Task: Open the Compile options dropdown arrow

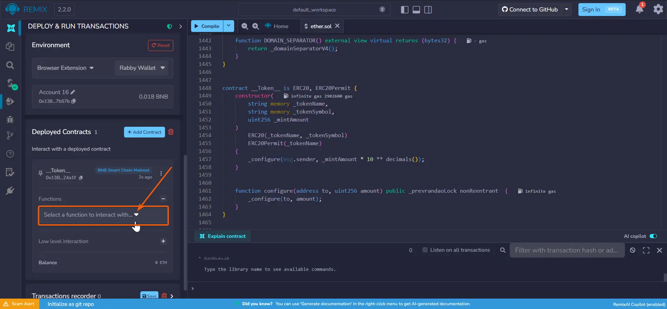Action: [x=228, y=26]
